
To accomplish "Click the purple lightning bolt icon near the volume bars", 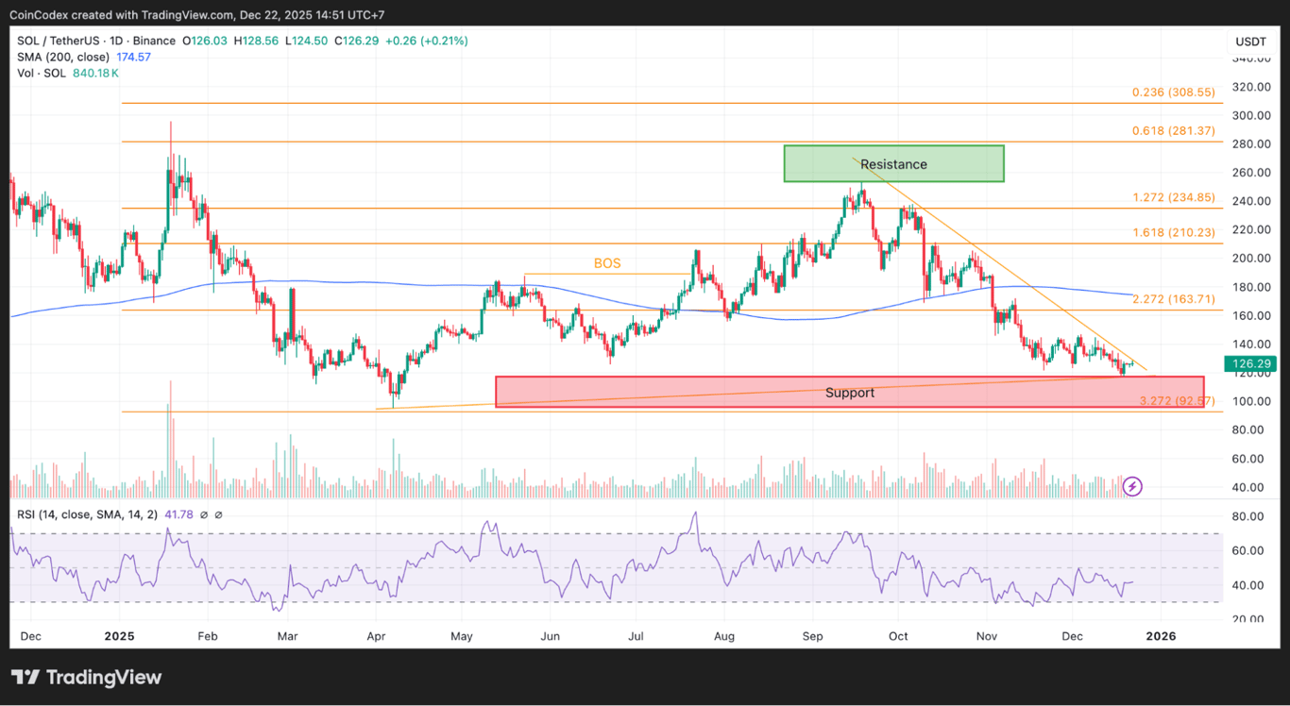I will (1132, 485).
